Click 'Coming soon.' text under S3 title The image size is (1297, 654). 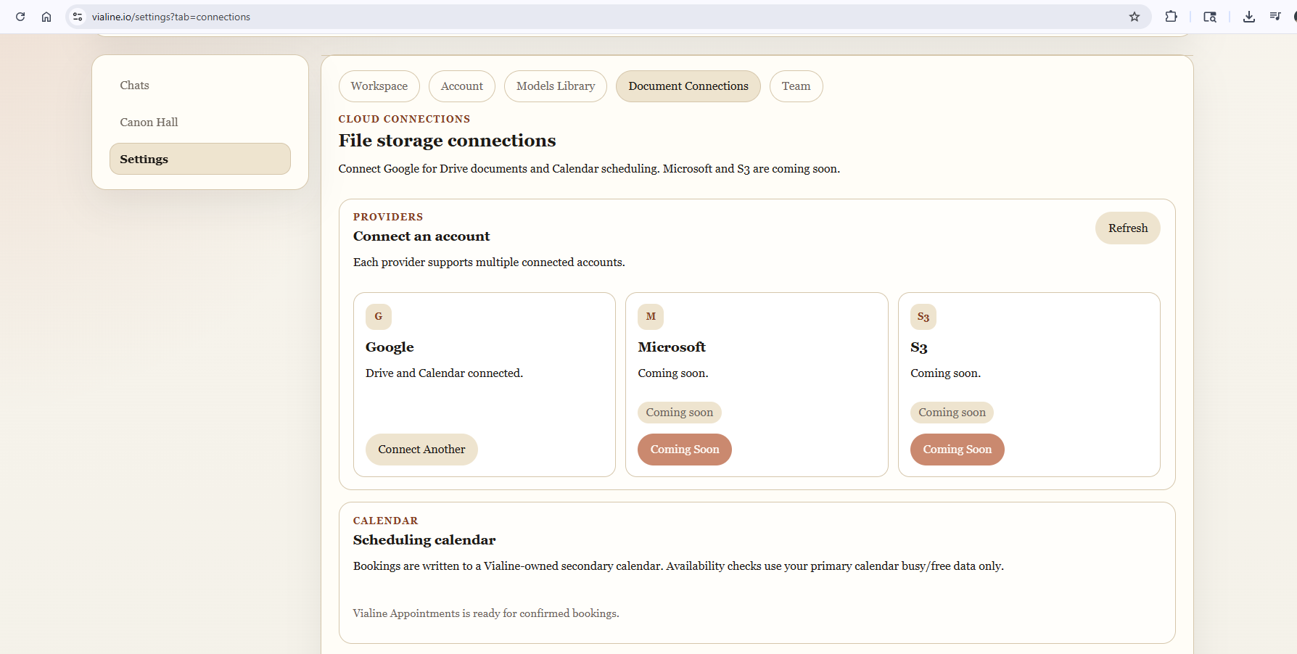click(945, 373)
